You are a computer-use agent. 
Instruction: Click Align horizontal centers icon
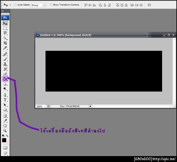105,5
